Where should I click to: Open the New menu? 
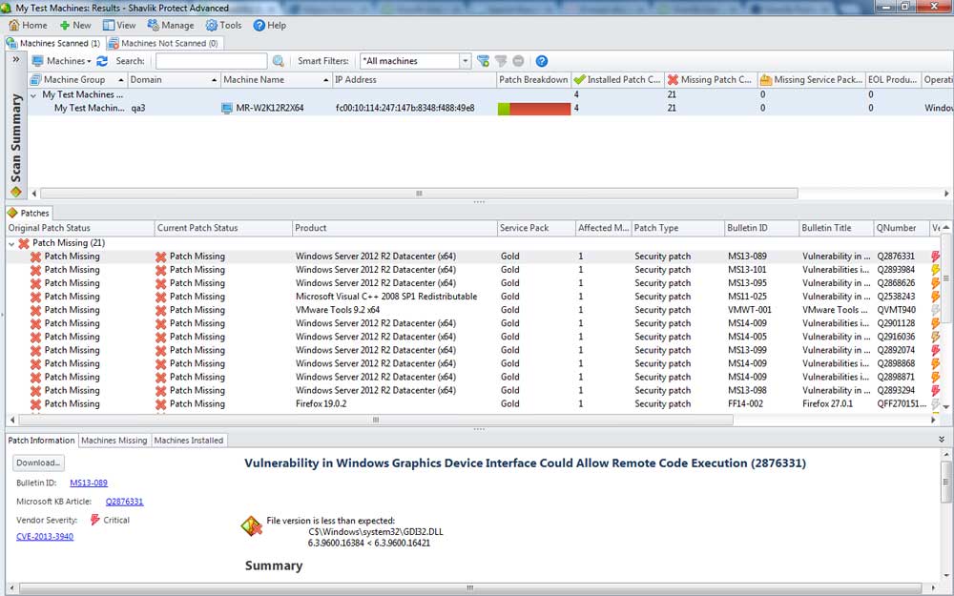point(75,25)
